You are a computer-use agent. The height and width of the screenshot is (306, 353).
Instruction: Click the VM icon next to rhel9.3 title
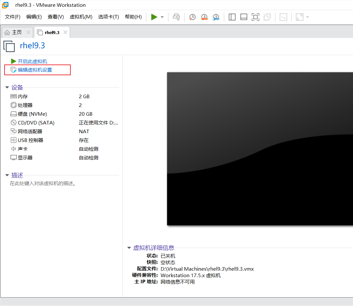point(9,46)
